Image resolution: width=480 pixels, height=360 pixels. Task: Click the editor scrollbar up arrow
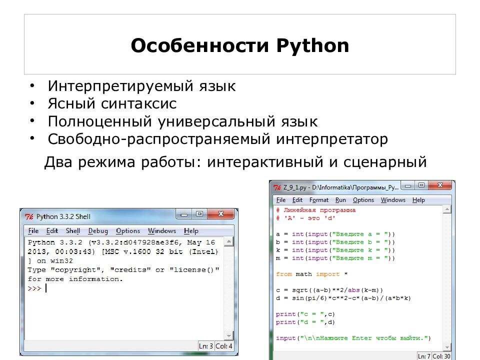[x=447, y=210]
